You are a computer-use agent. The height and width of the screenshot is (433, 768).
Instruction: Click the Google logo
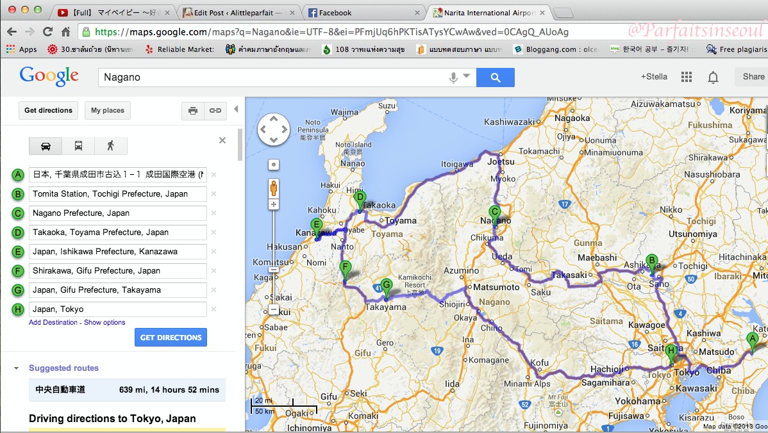coord(49,76)
